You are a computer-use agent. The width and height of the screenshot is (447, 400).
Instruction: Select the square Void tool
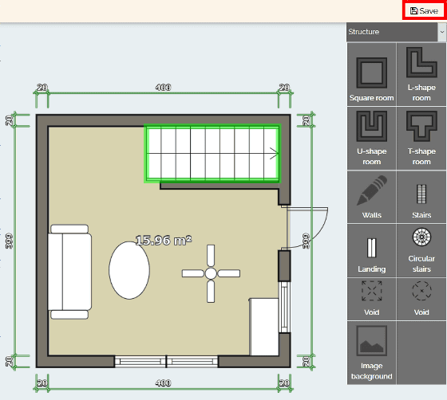point(371,299)
